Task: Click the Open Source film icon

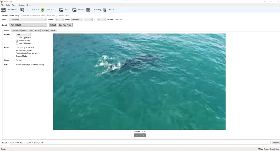Action: (3, 10)
